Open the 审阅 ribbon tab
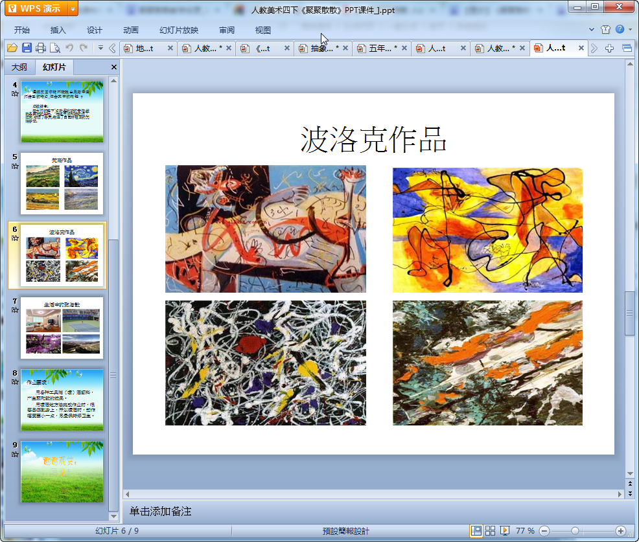 click(x=227, y=30)
